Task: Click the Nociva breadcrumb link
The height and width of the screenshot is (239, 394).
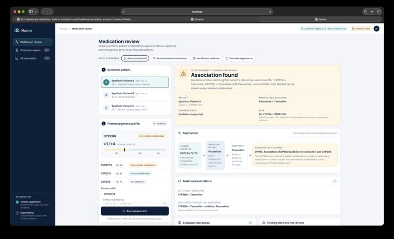Action: click(x=63, y=29)
